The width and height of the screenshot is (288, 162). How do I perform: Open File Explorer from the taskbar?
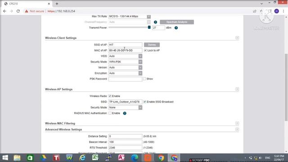pyautogui.click(x=17, y=158)
